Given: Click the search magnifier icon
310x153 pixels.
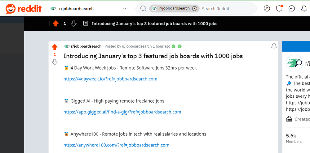Looking at the screenshot, I should point(143,9).
